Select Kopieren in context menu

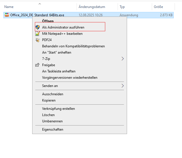(x=49, y=100)
